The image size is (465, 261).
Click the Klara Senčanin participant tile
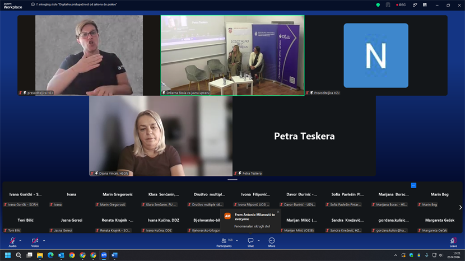(164, 195)
